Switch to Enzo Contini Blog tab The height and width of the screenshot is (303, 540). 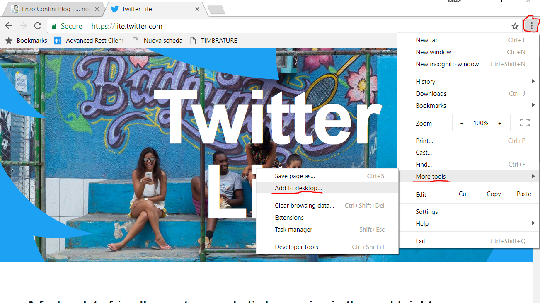coord(52,9)
